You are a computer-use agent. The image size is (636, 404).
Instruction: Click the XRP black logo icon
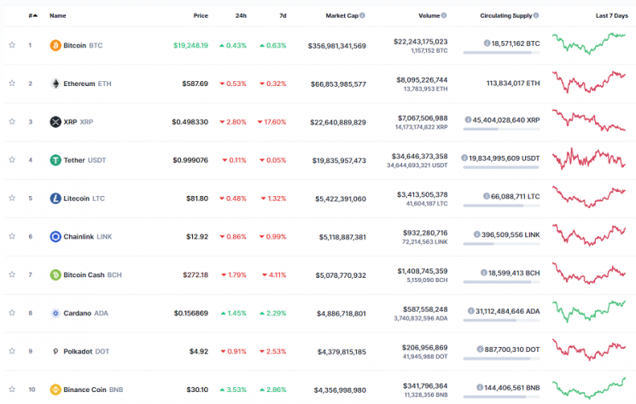click(x=55, y=122)
